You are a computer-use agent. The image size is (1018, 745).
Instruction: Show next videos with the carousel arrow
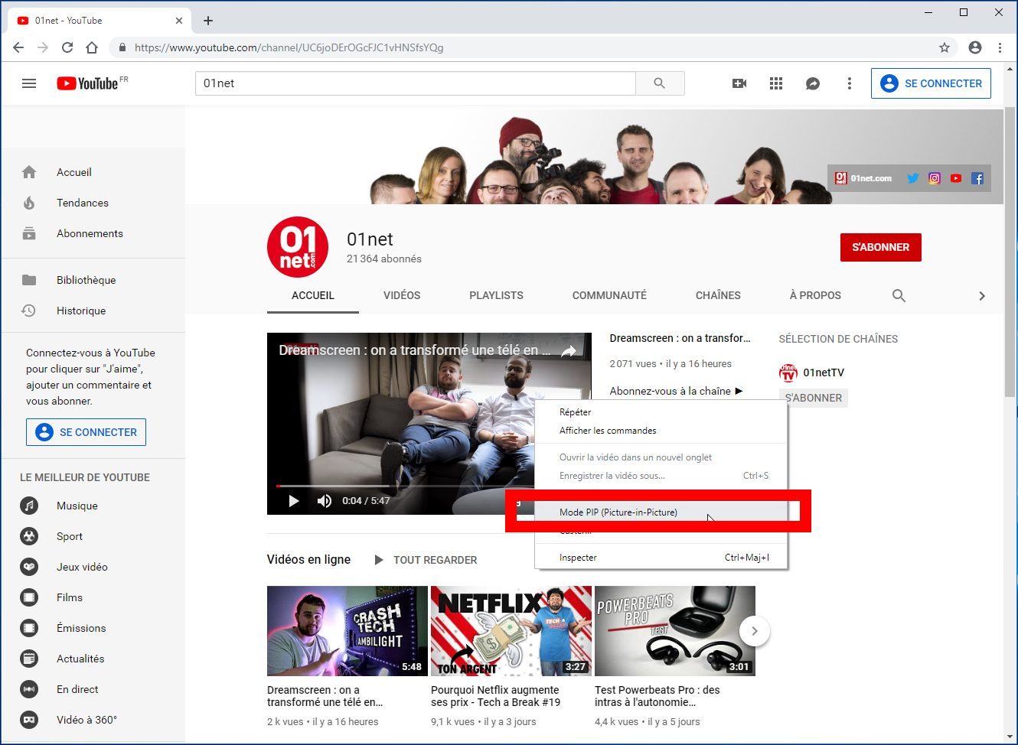click(755, 631)
